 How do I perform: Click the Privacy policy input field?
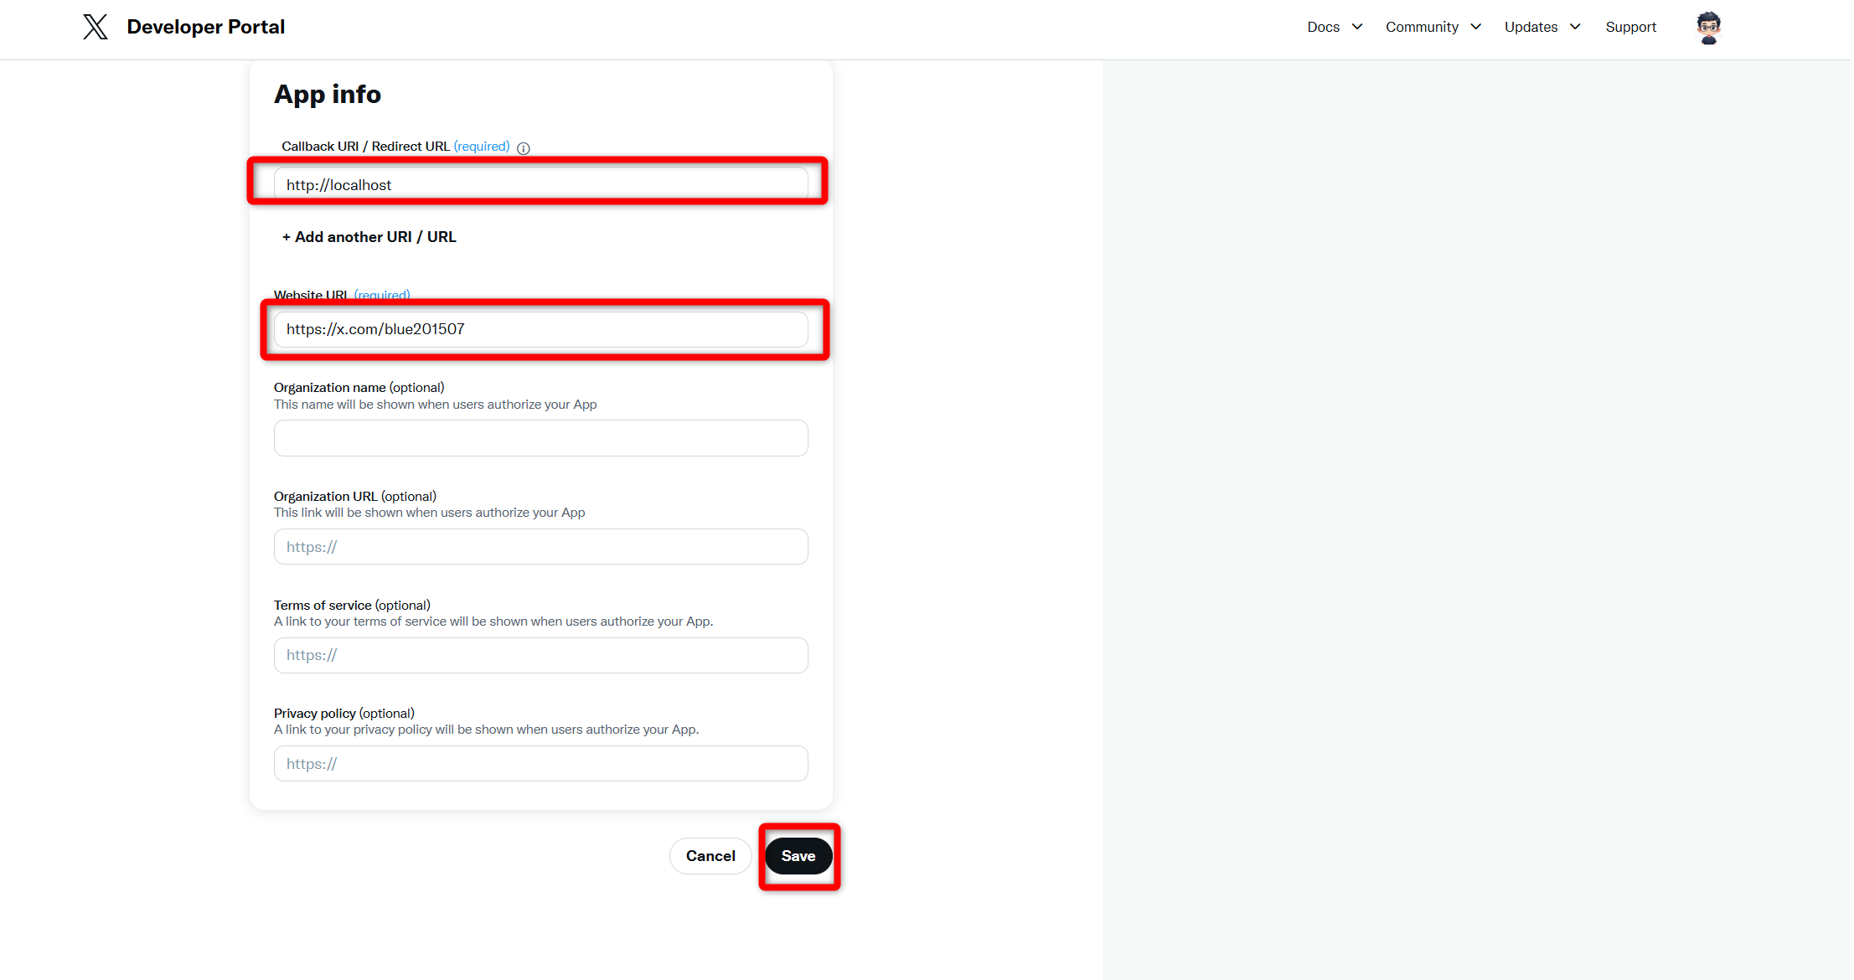(x=541, y=764)
